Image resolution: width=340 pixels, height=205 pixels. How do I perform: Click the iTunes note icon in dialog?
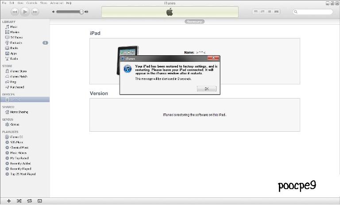coord(127,69)
